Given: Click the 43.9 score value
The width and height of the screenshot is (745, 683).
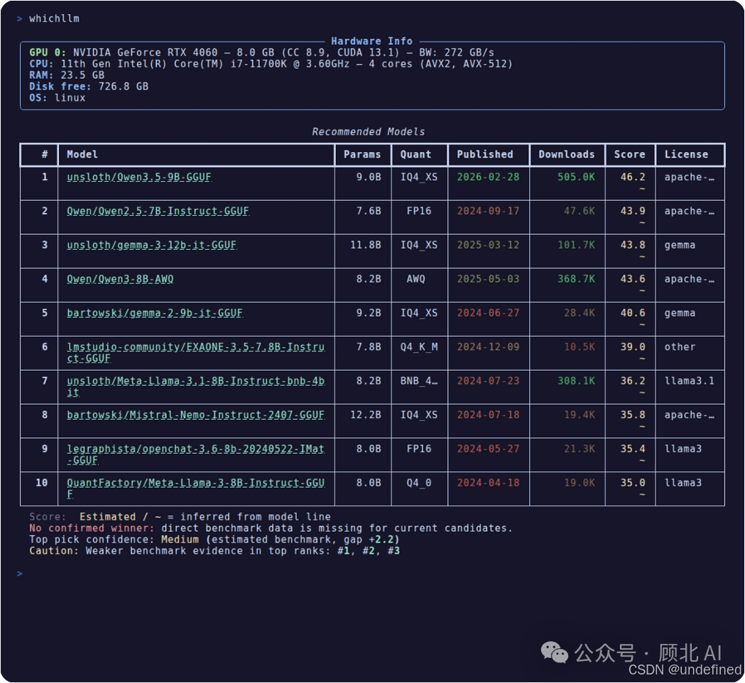Looking at the screenshot, I should pos(633,211).
